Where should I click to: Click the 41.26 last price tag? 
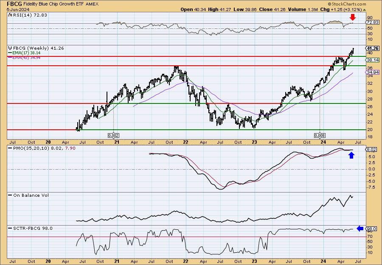pyautogui.click(x=373, y=48)
